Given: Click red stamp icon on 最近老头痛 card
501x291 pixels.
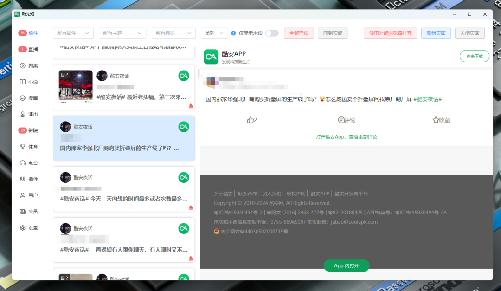Looking at the screenshot, I should (x=191, y=106).
